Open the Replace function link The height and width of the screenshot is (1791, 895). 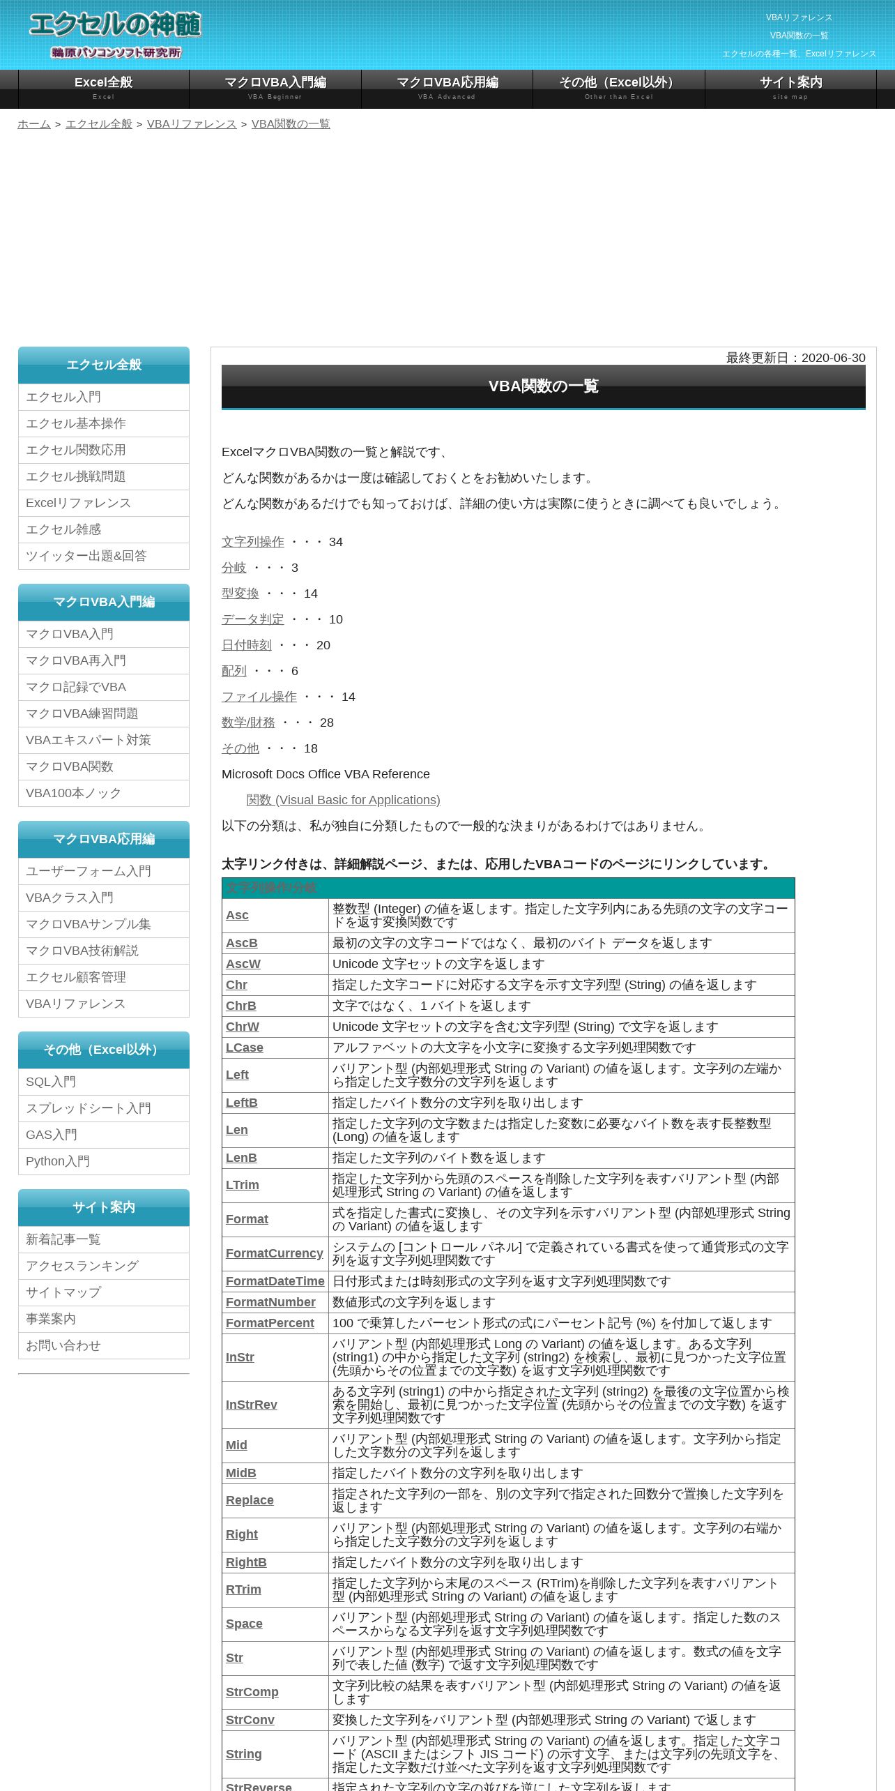click(250, 1500)
